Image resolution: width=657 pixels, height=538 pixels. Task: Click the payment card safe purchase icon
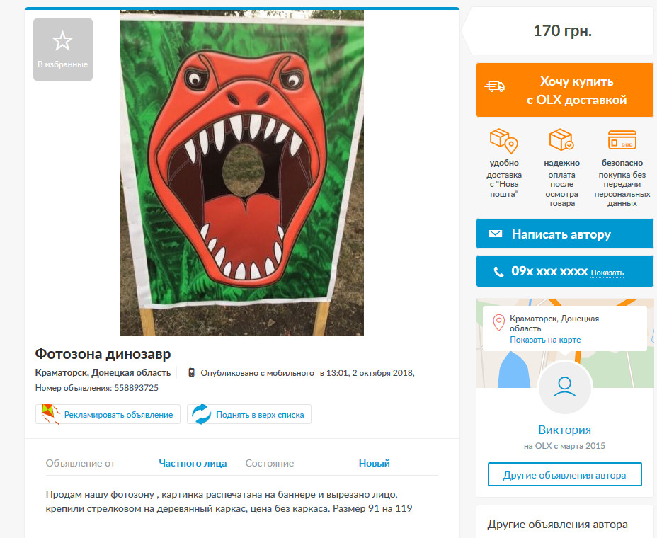coord(622,139)
